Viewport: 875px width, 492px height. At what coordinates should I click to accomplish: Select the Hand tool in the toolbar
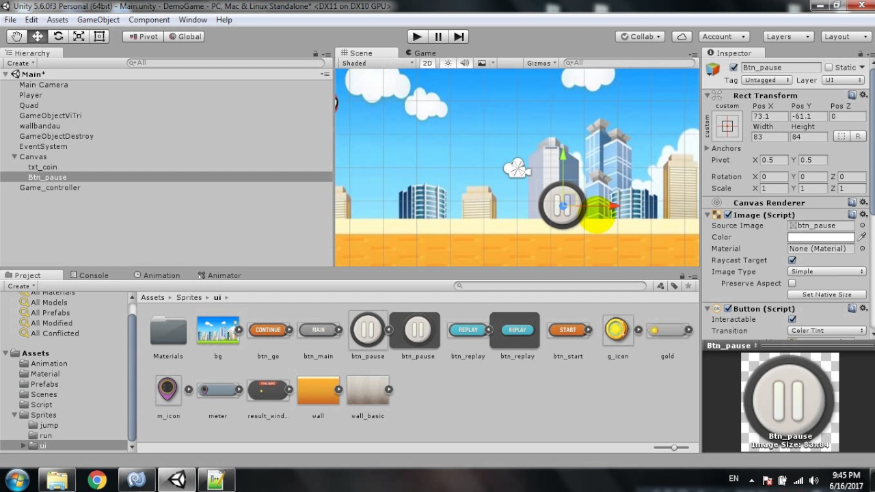(x=16, y=36)
